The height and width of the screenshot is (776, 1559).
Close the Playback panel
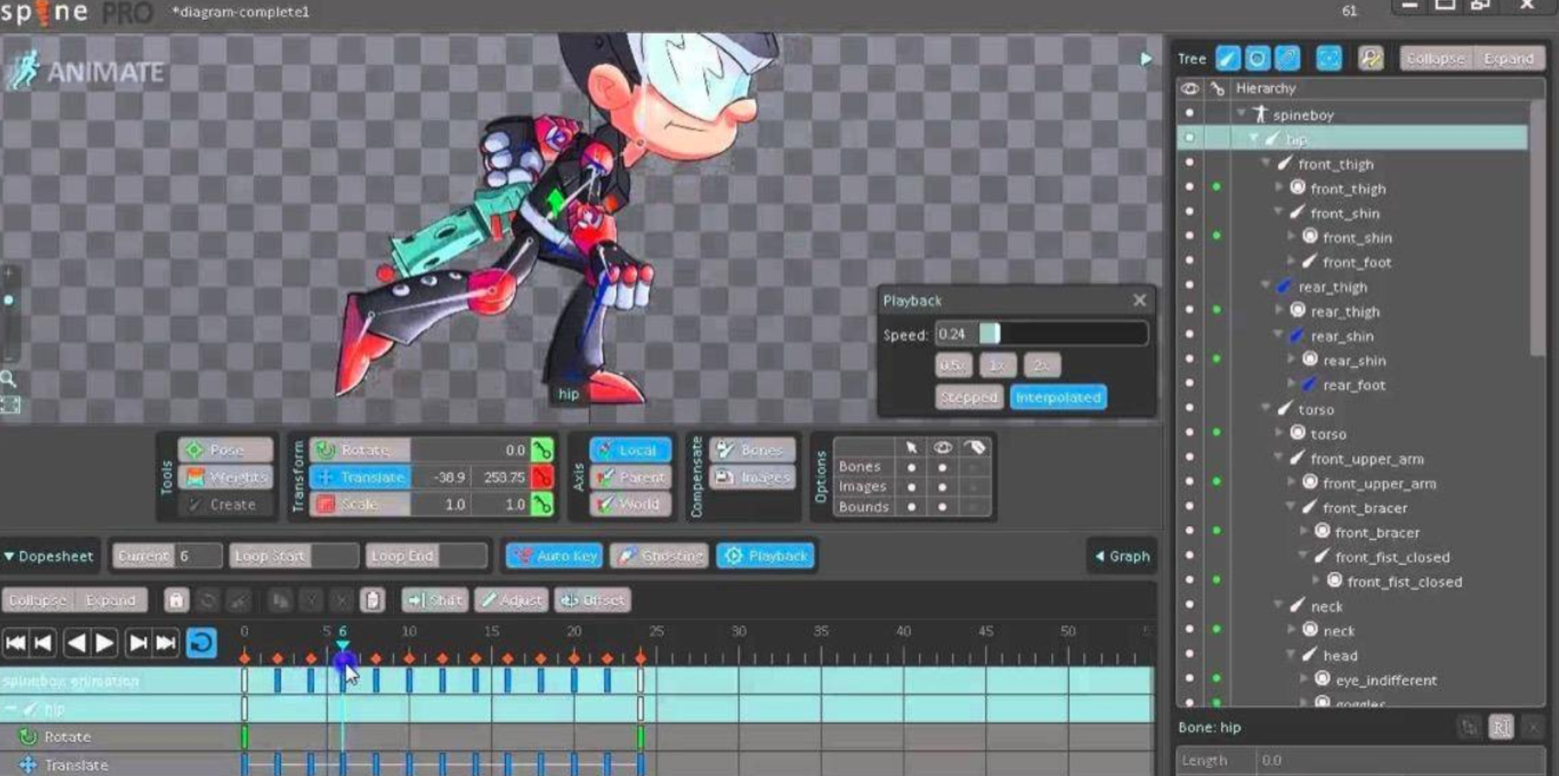[1139, 300]
